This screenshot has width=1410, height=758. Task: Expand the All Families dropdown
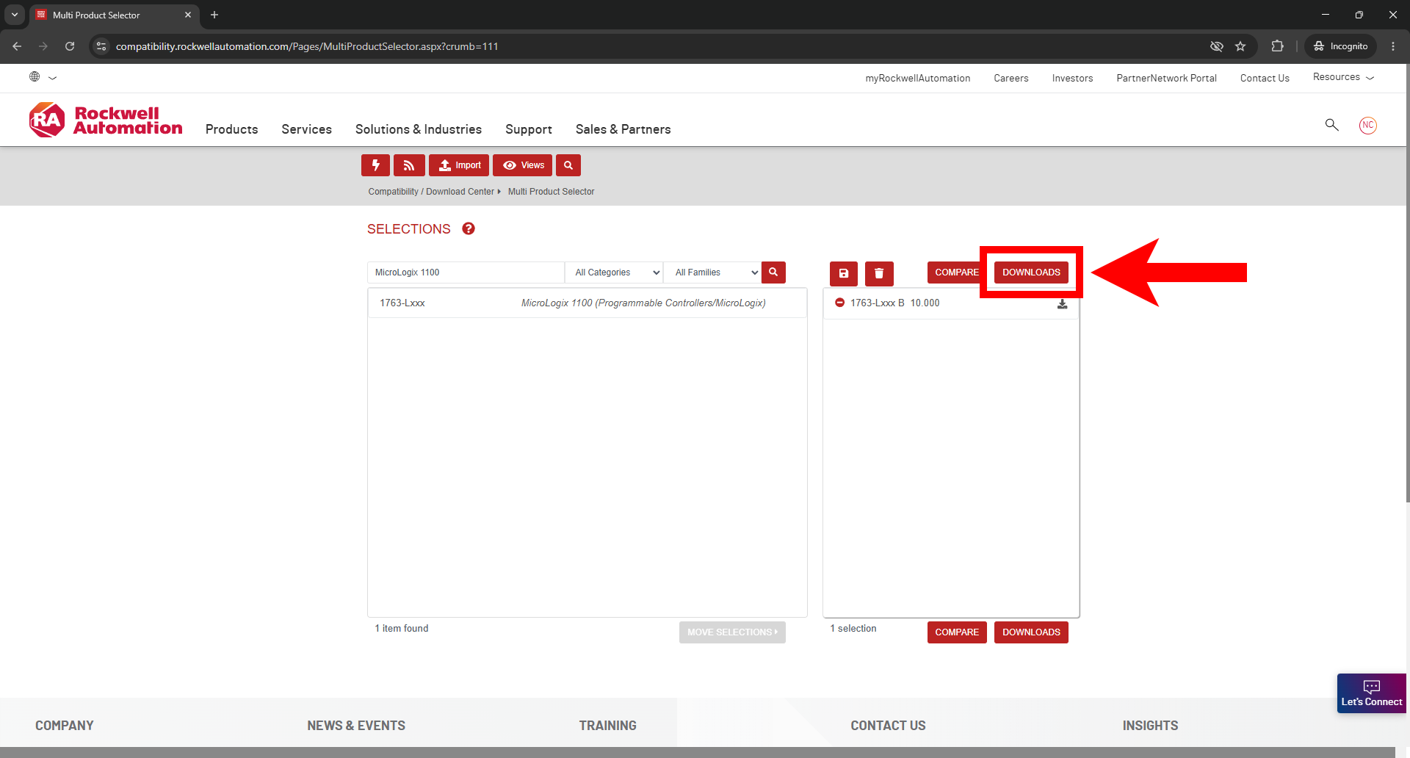[712, 272]
